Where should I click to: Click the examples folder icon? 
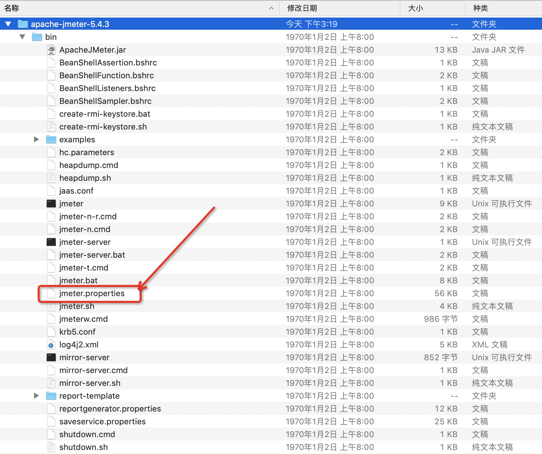(x=51, y=139)
